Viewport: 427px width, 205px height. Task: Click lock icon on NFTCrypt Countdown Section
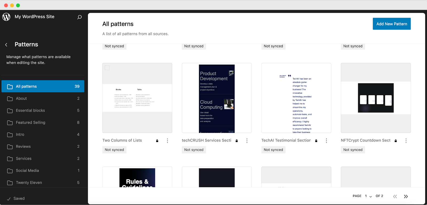pyautogui.click(x=396, y=141)
